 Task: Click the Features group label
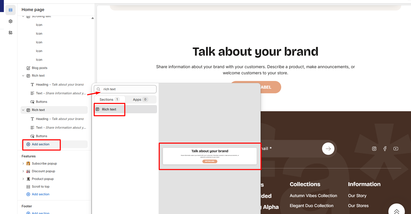(x=29, y=156)
